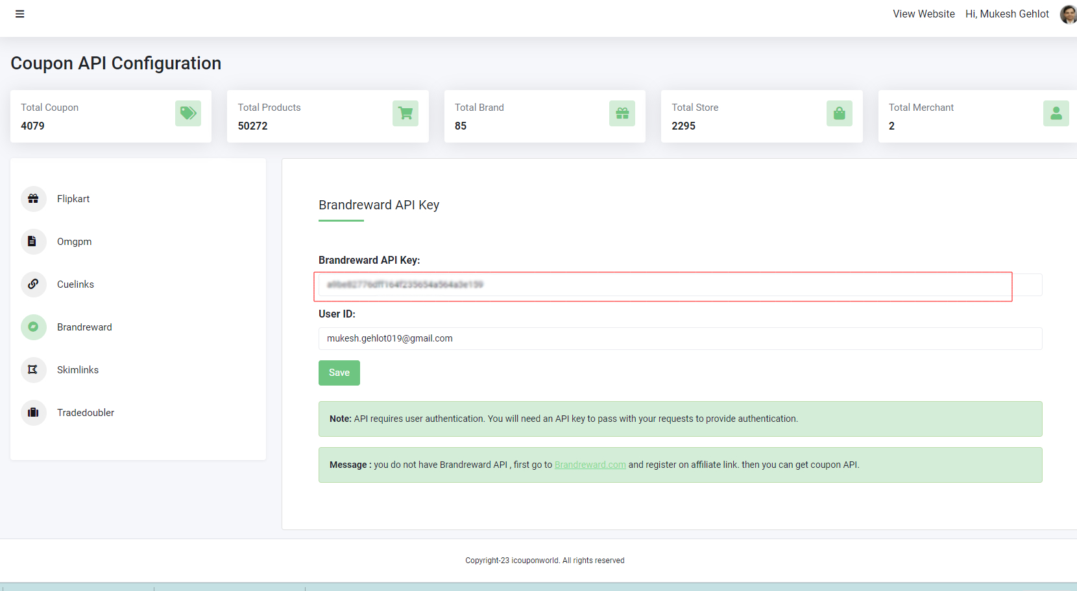
Task: Click the Brandreward compass icon
Action: click(x=33, y=327)
